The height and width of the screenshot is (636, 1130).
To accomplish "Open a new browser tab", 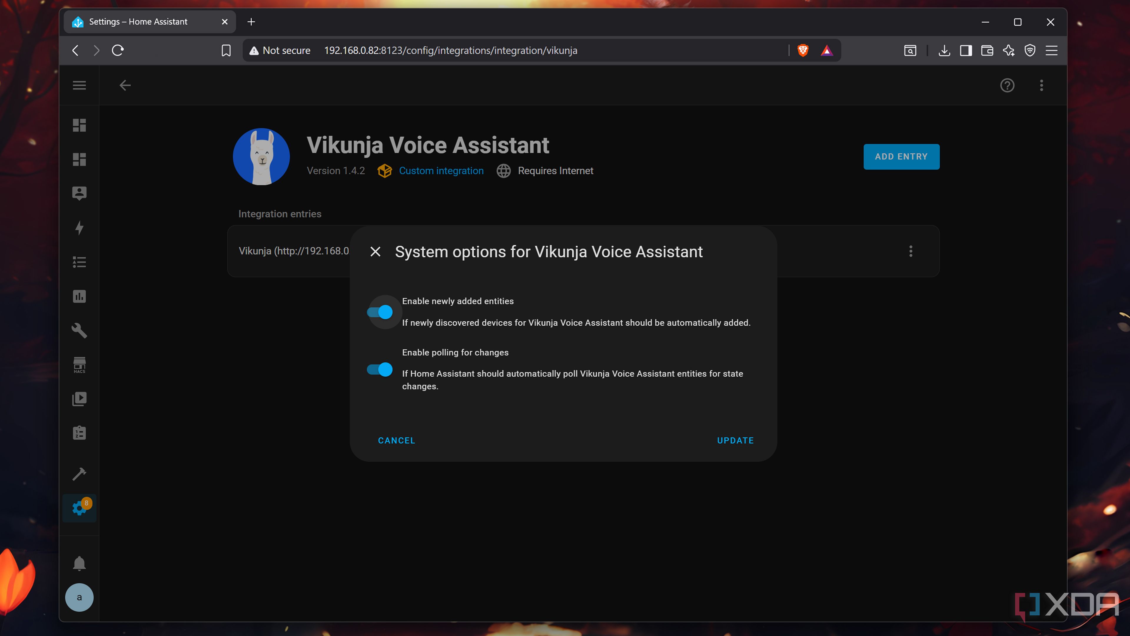I will coord(251,22).
